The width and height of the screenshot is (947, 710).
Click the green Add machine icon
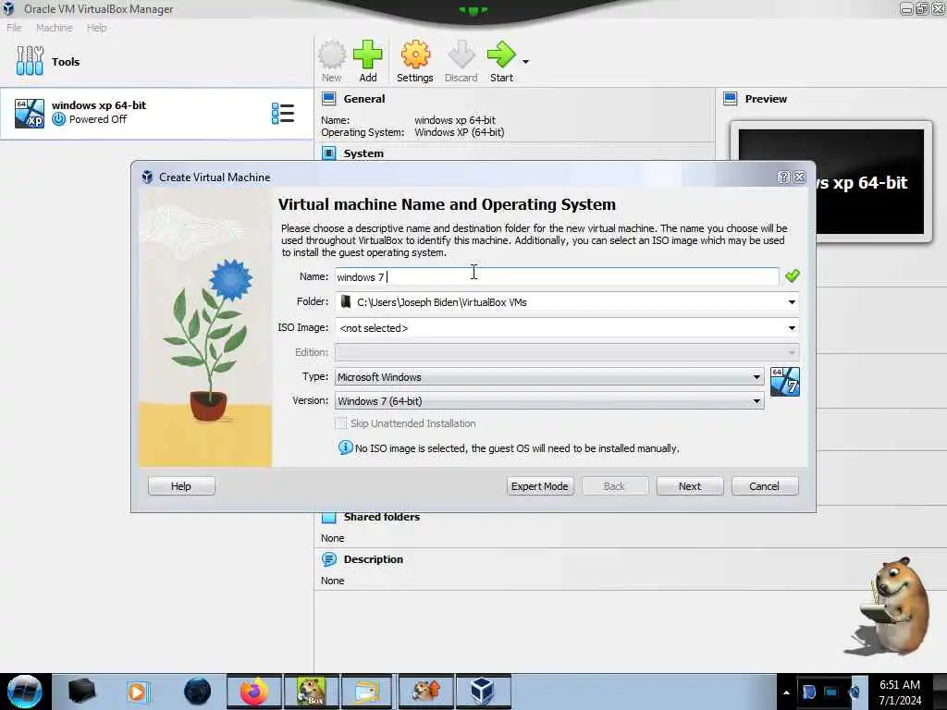click(368, 55)
